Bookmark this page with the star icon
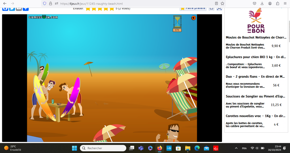The width and height of the screenshot is (290, 153). click(x=223, y=3)
